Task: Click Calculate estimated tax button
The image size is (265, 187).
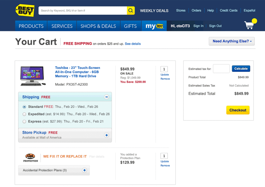Action: [241, 69]
